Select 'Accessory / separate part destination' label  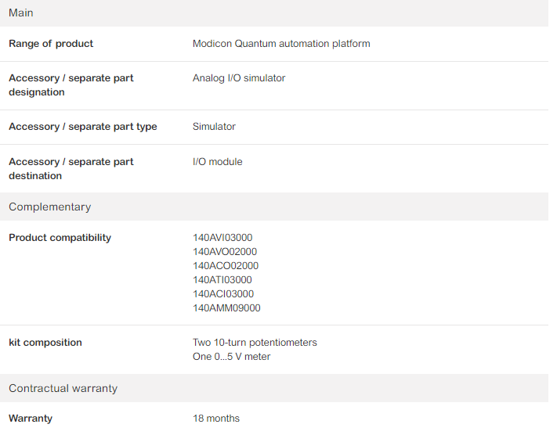coord(71,169)
